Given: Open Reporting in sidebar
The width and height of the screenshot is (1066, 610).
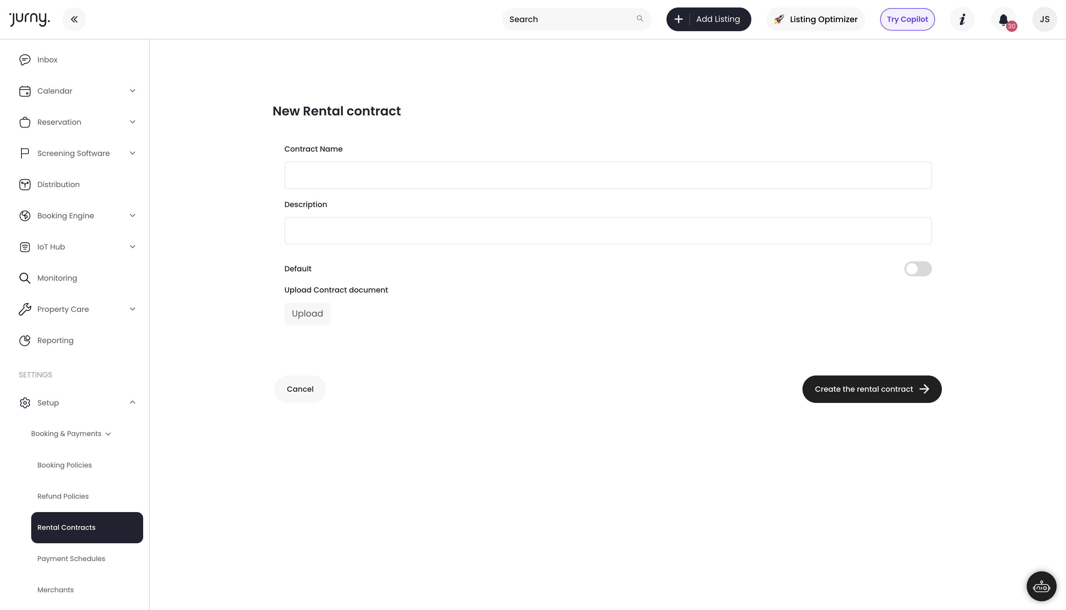Looking at the screenshot, I should tap(55, 341).
